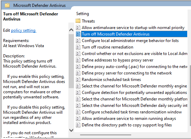
Task: Select the Microsoft Defender daily security intelligence channel
Action: click(134, 106)
